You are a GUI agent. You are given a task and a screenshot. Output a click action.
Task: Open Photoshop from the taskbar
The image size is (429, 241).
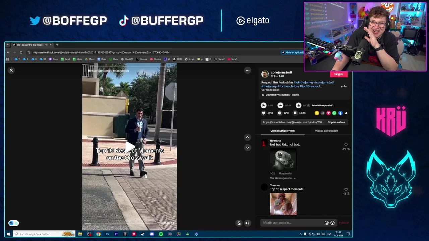coord(107,234)
